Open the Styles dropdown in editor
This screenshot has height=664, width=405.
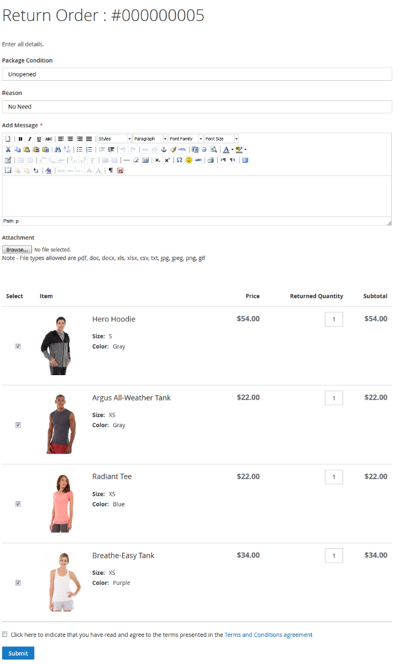click(114, 139)
